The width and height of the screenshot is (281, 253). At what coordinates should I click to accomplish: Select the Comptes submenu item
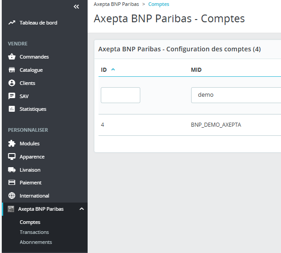pyautogui.click(x=30, y=222)
